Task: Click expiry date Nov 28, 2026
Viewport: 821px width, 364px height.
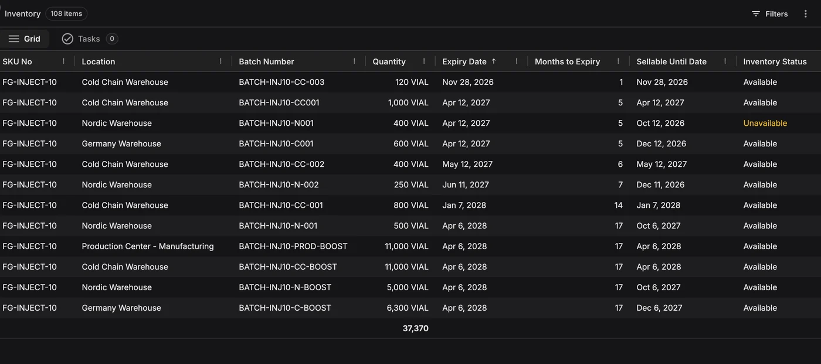Action: pos(468,82)
